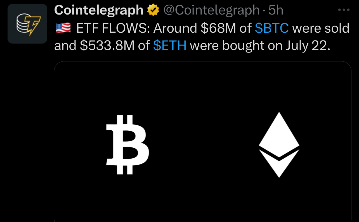
Task: Click the 5h timestamp to open the tweet
Action: point(276,9)
